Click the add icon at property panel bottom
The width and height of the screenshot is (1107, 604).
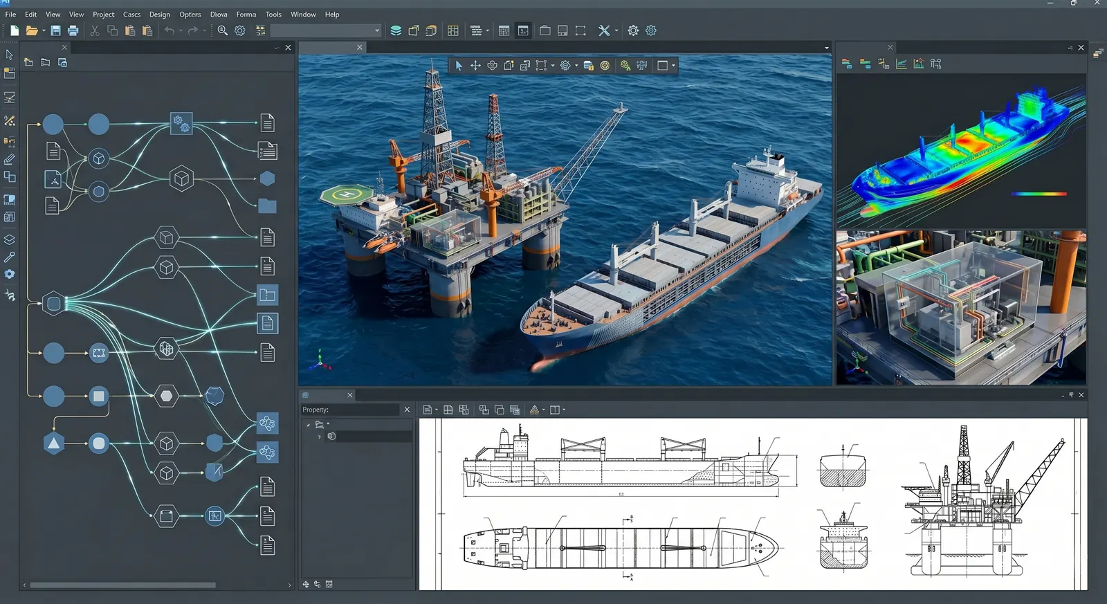[306, 585]
